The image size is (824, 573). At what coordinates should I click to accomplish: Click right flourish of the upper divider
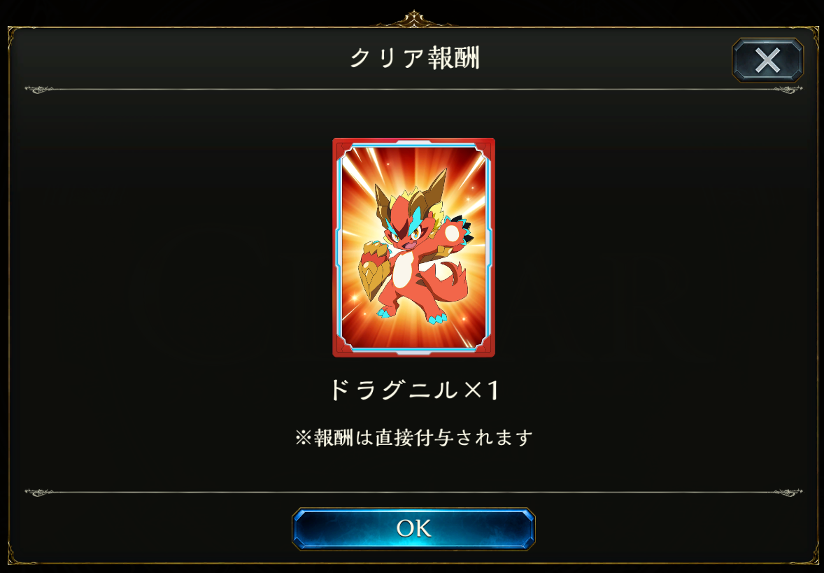pyautogui.click(x=788, y=90)
